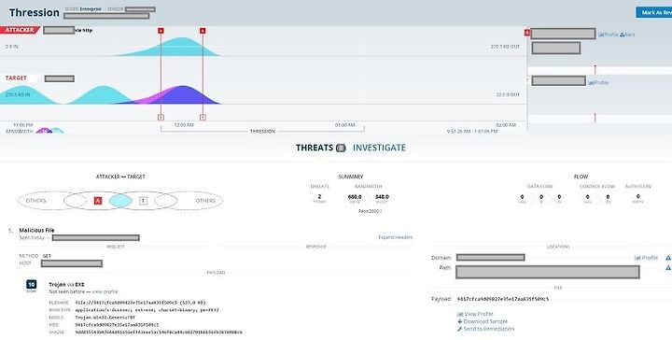Click the SHA256 hash value text
Image resolution: width=672 pixels, height=340 pixels.
tap(158, 332)
